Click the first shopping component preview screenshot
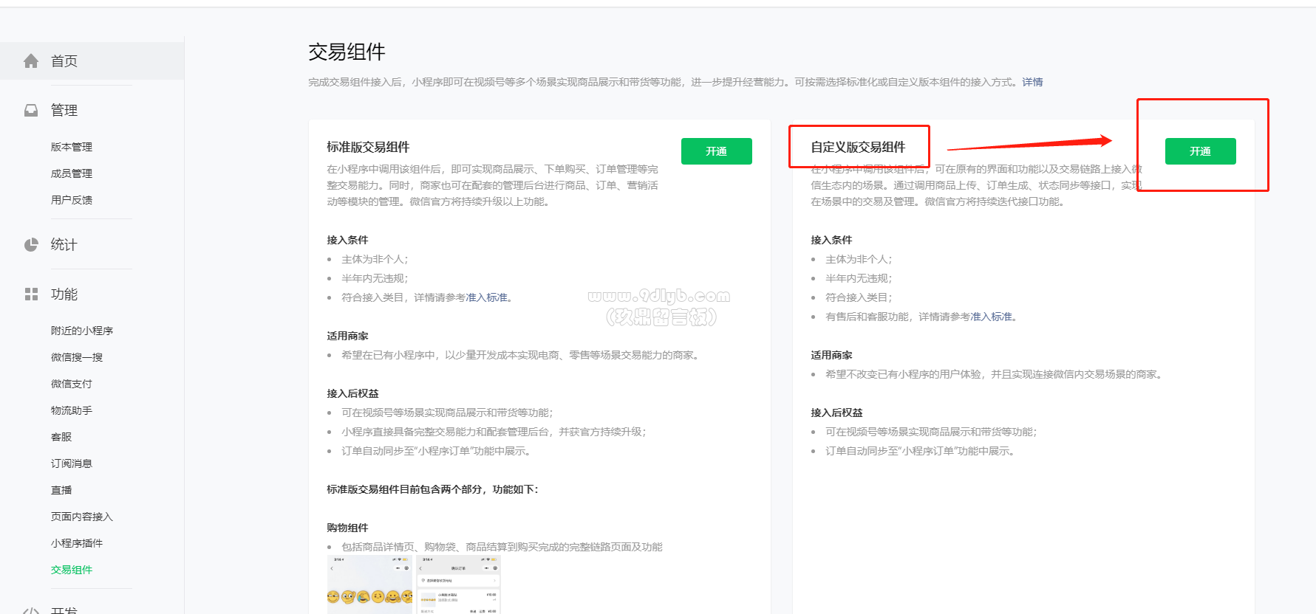Image resolution: width=1316 pixels, height=614 pixels. (369, 584)
